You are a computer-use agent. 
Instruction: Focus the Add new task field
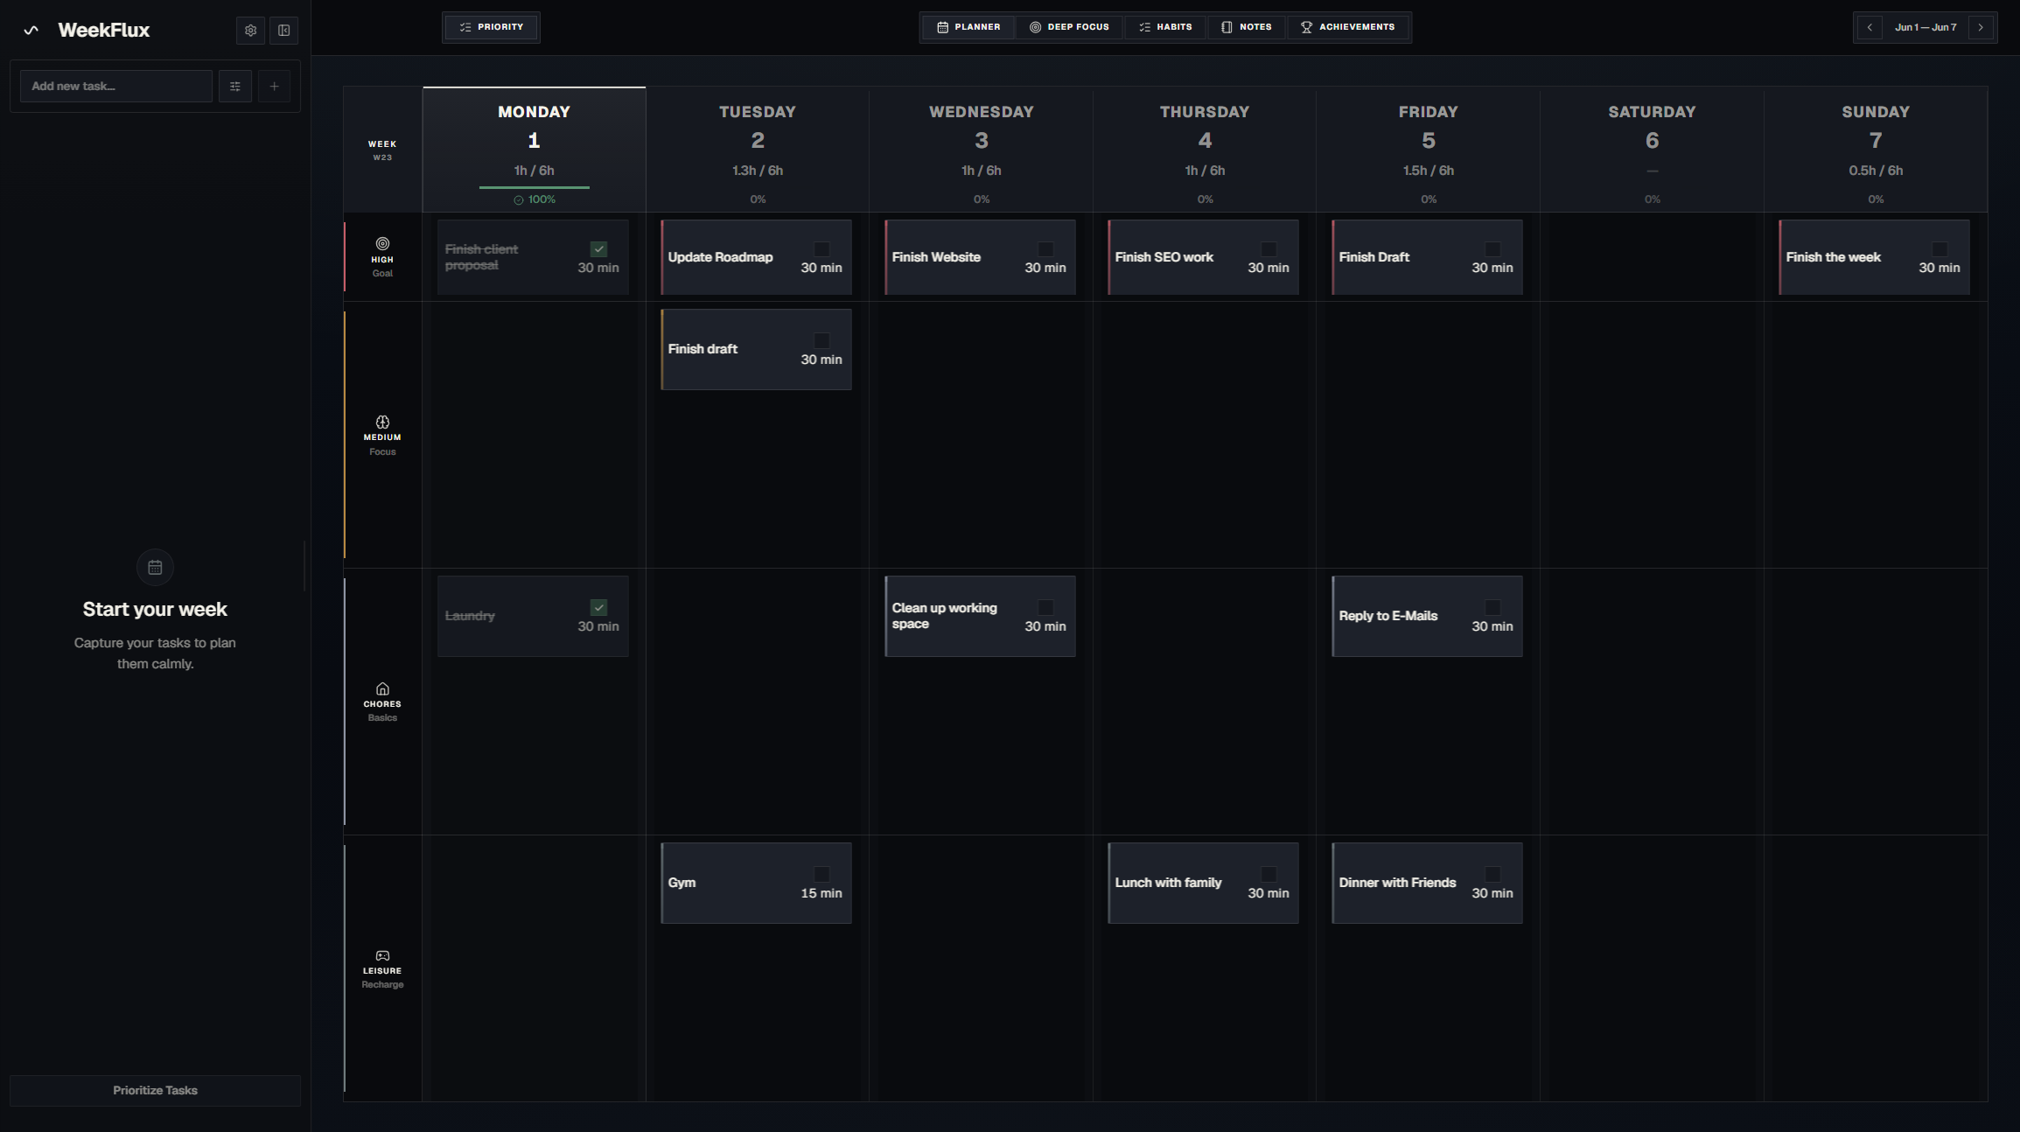pos(115,86)
